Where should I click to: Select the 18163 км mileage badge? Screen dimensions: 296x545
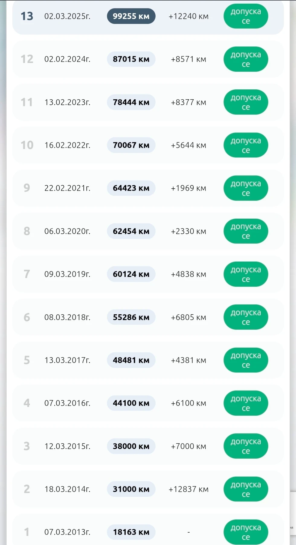[x=131, y=532]
